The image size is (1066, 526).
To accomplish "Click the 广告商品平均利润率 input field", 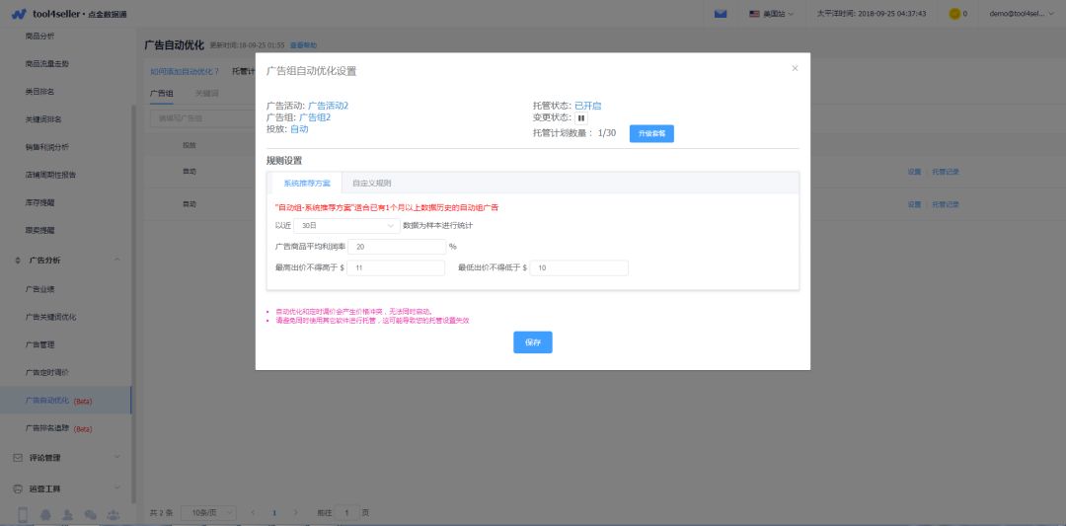I will [x=396, y=247].
